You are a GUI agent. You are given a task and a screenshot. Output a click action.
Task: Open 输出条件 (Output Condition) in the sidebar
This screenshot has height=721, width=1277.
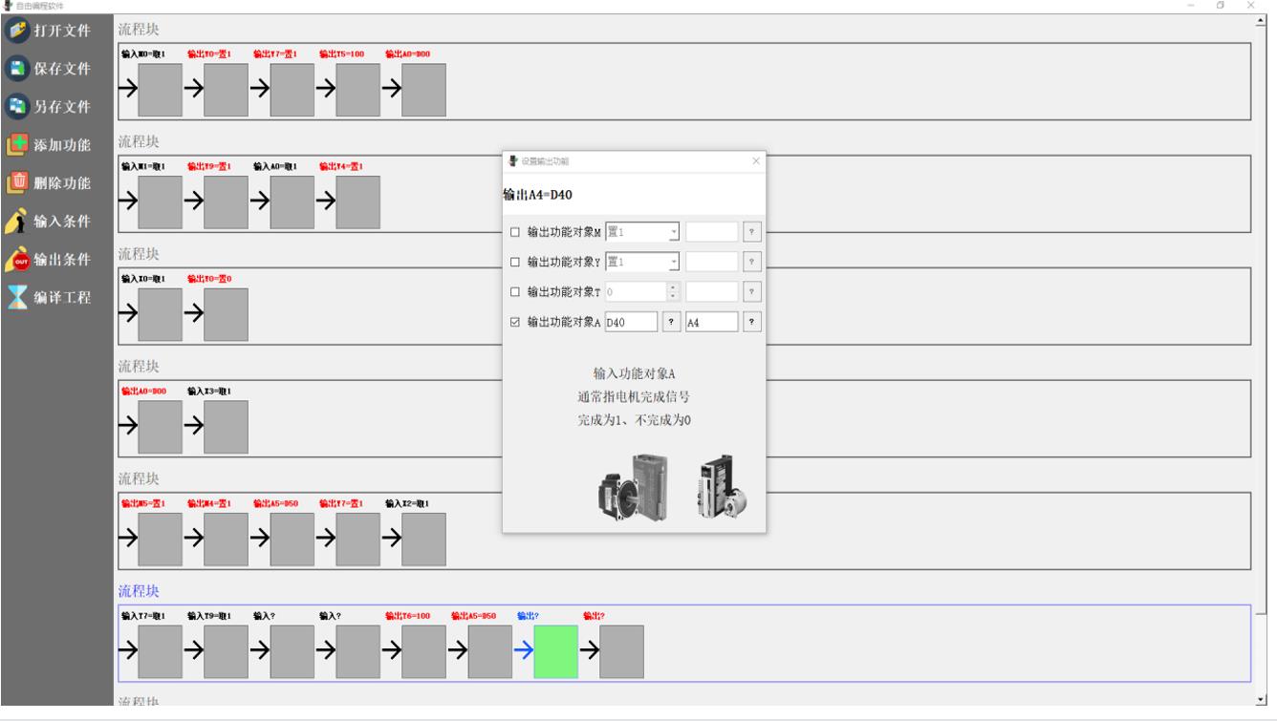(57, 260)
